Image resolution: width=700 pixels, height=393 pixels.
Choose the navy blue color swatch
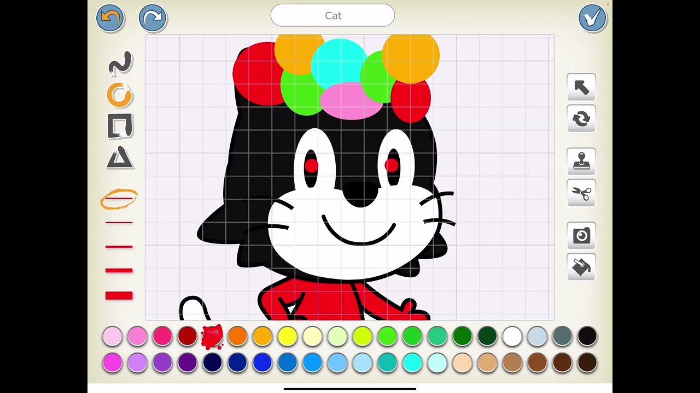pos(212,362)
